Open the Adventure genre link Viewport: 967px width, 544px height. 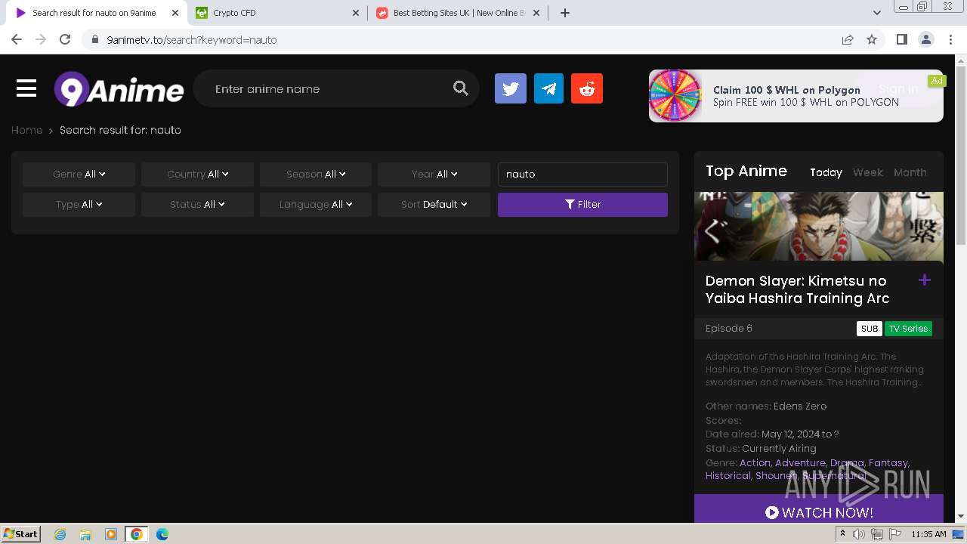click(800, 462)
